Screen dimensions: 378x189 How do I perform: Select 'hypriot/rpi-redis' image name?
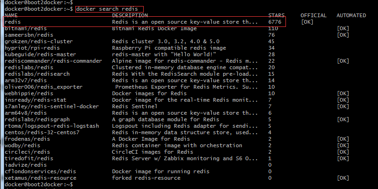coord(32,48)
